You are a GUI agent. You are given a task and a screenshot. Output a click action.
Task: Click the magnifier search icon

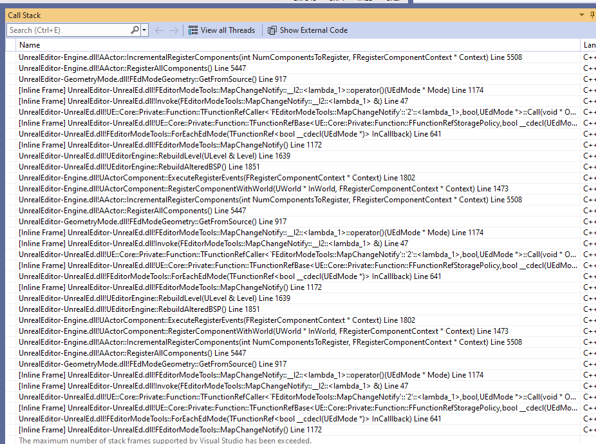click(x=135, y=30)
